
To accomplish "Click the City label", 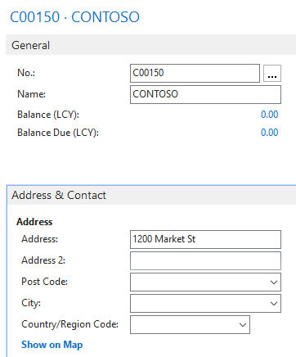I will click(31, 303).
